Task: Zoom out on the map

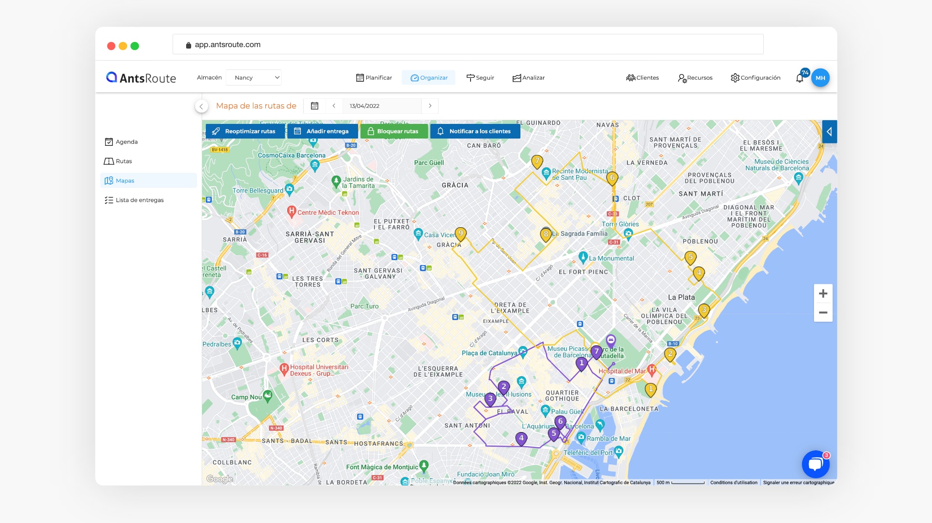Action: [823, 313]
